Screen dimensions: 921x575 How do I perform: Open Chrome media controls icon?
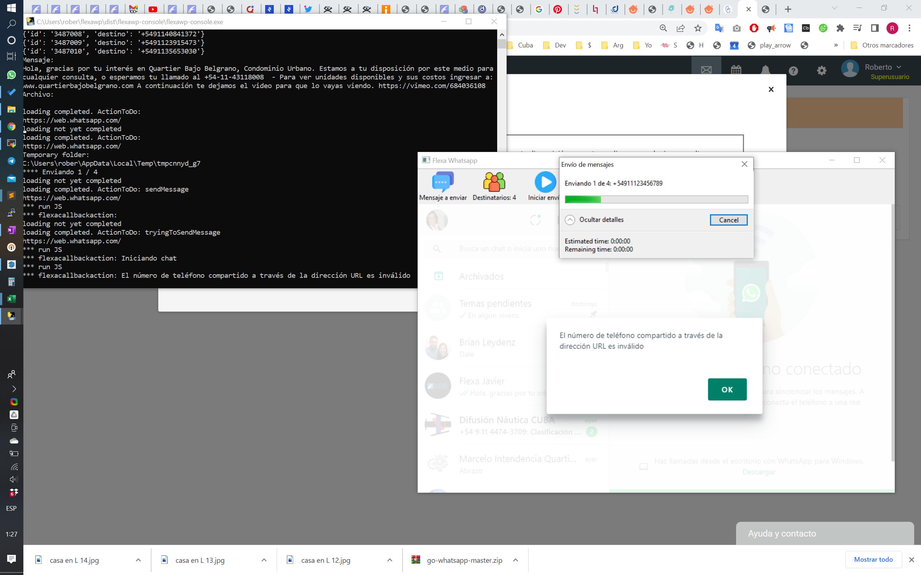pyautogui.click(x=857, y=28)
